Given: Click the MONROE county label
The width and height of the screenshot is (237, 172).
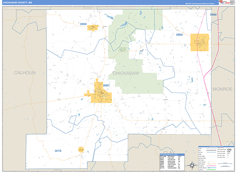Looking at the screenshot, I should (x=222, y=89).
